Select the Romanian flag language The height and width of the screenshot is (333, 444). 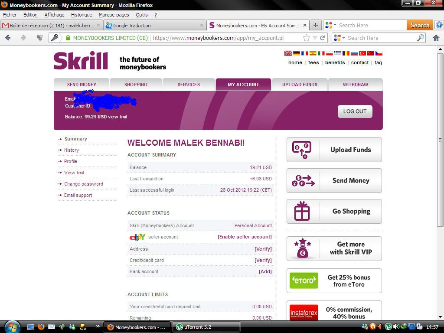[x=346, y=53]
